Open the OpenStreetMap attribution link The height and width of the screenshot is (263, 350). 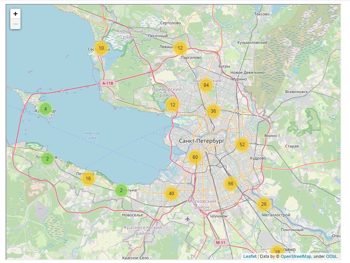pyautogui.click(x=296, y=256)
